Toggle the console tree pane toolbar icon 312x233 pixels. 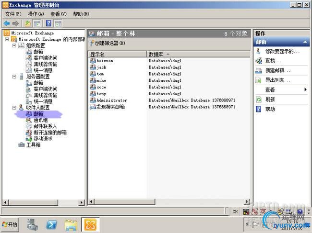click(37, 23)
